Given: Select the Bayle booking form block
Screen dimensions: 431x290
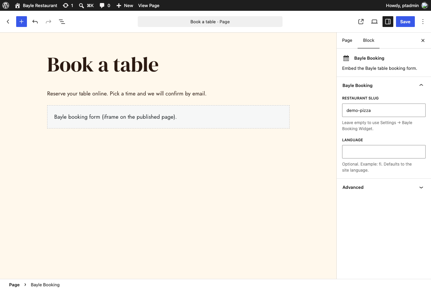Looking at the screenshot, I should pos(168,117).
